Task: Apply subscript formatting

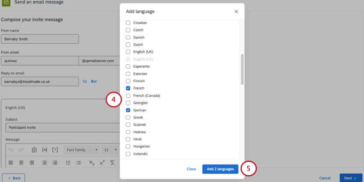Action: (x=91, y=163)
